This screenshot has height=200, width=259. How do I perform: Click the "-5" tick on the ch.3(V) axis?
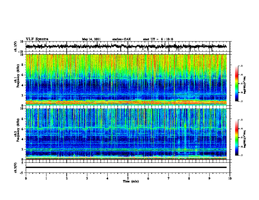(22, 173)
